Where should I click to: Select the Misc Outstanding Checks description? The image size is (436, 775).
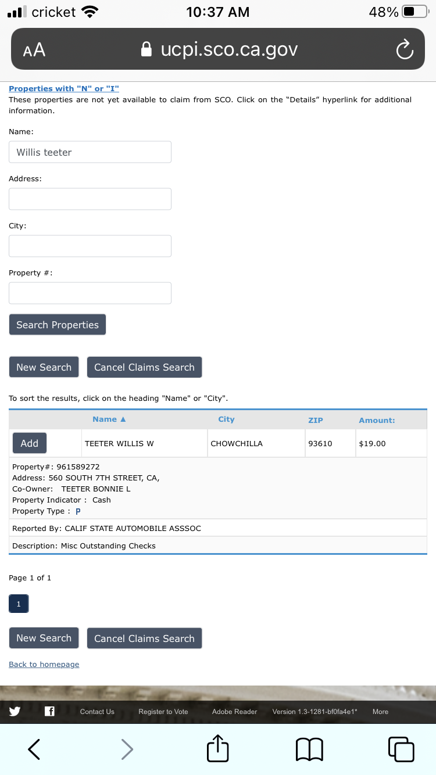pyautogui.click(x=84, y=546)
